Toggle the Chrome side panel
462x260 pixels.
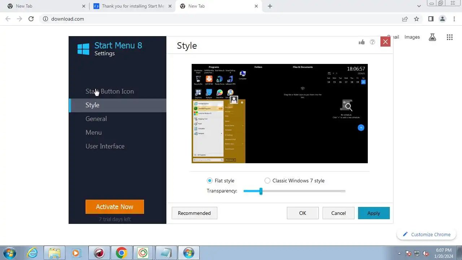tap(431, 19)
